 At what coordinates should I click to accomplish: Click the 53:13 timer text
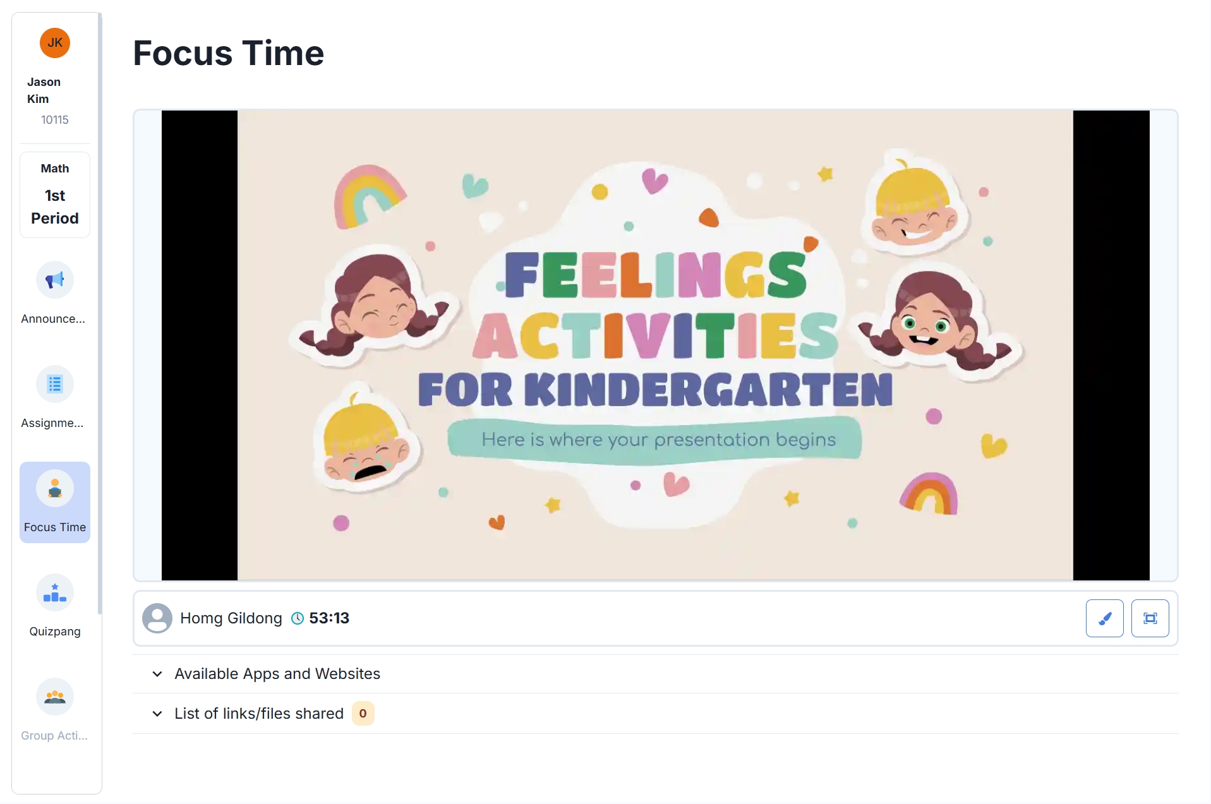point(329,618)
